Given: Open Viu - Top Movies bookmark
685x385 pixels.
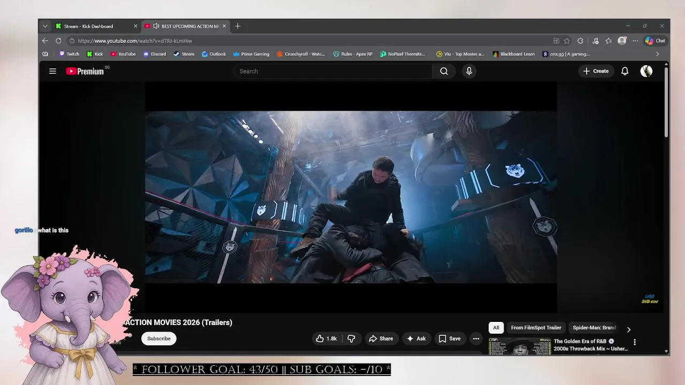Looking at the screenshot, I should (460, 54).
